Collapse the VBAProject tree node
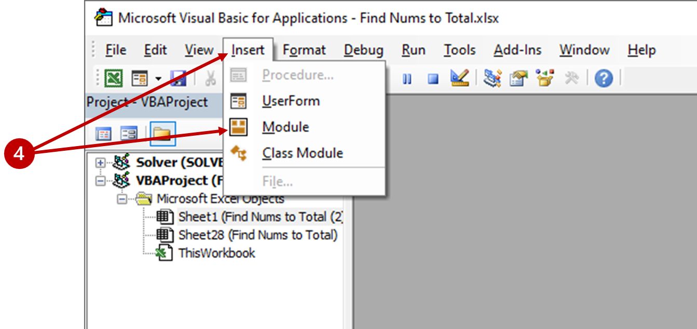This screenshot has height=329, width=697. pyautogui.click(x=101, y=181)
